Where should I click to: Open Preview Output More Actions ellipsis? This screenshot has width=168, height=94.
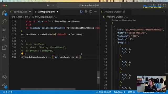point(164,11)
